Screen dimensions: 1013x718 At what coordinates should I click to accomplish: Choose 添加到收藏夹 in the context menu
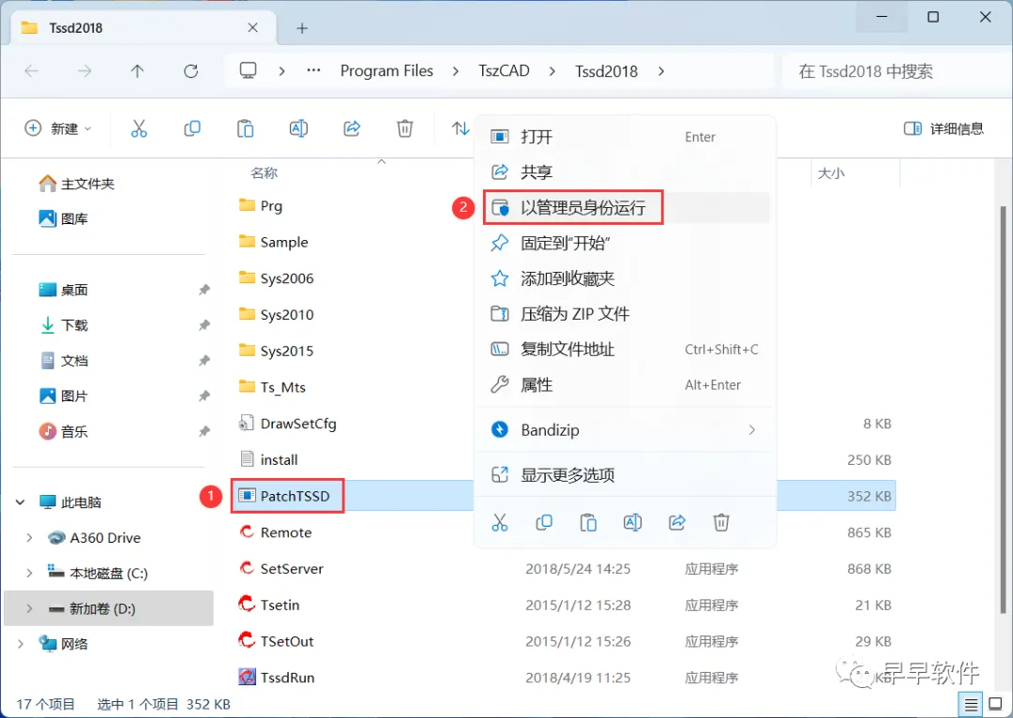[625, 278]
